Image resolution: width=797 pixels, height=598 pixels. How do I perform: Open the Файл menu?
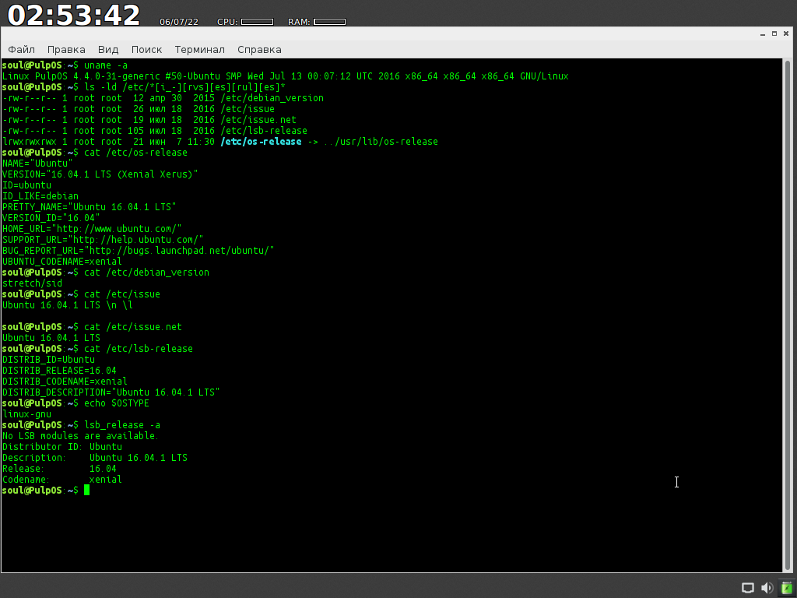tap(21, 49)
